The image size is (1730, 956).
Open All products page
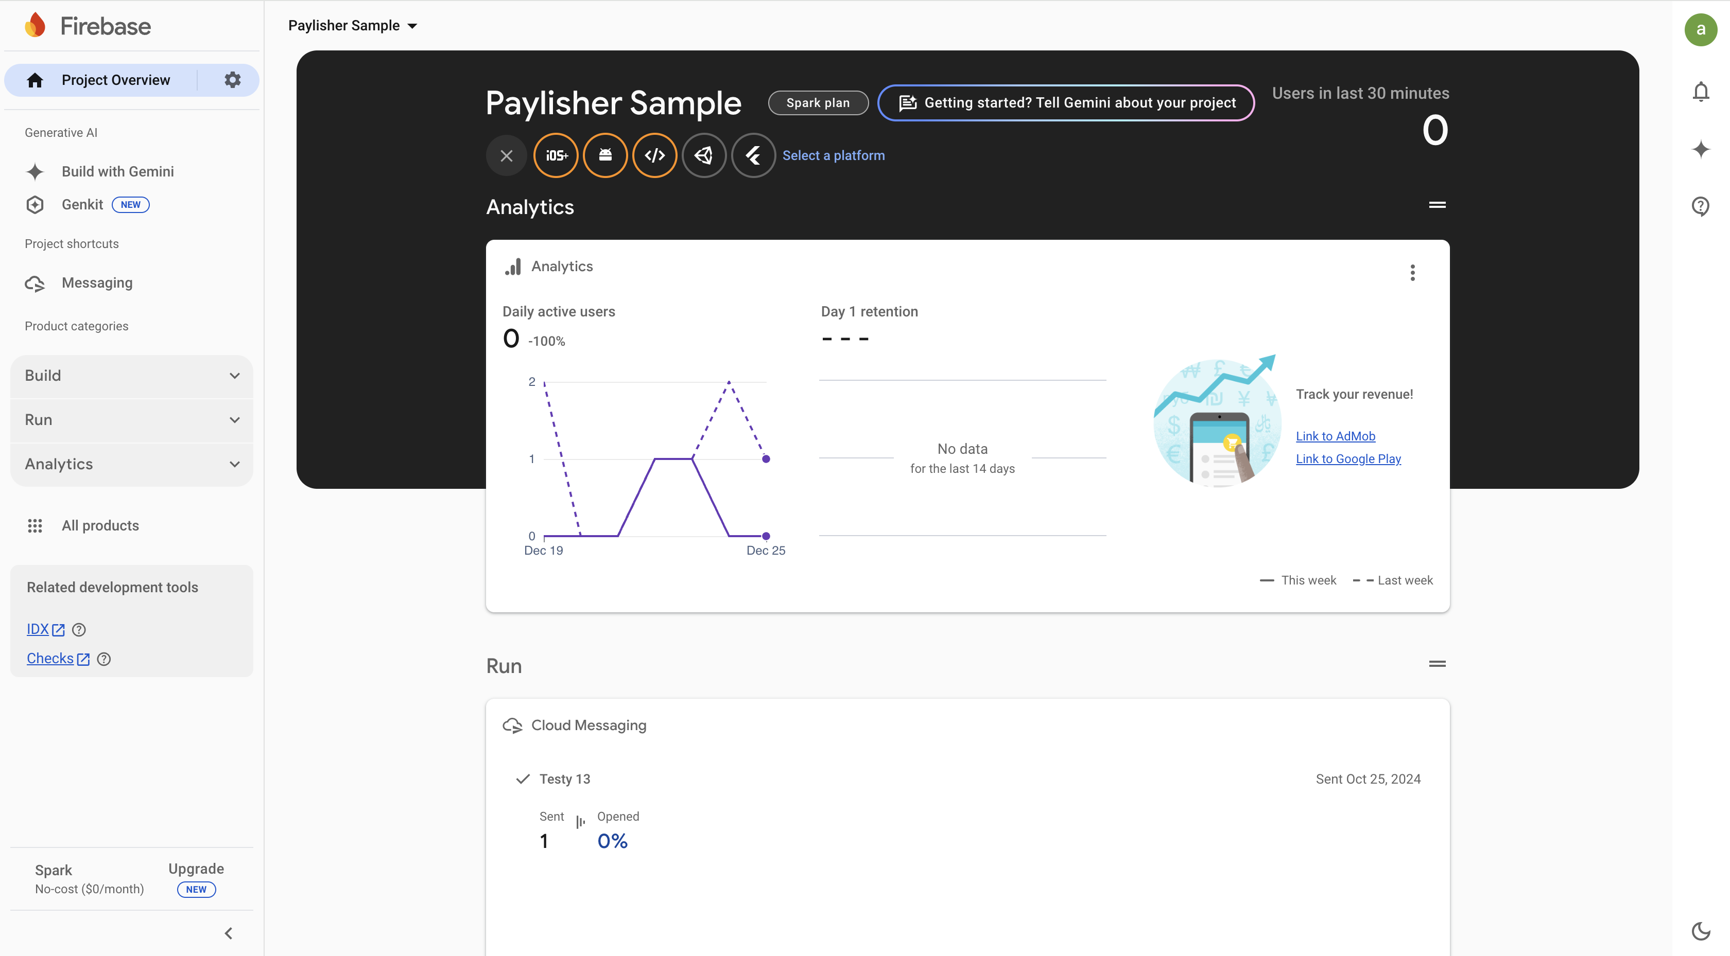tap(100, 526)
